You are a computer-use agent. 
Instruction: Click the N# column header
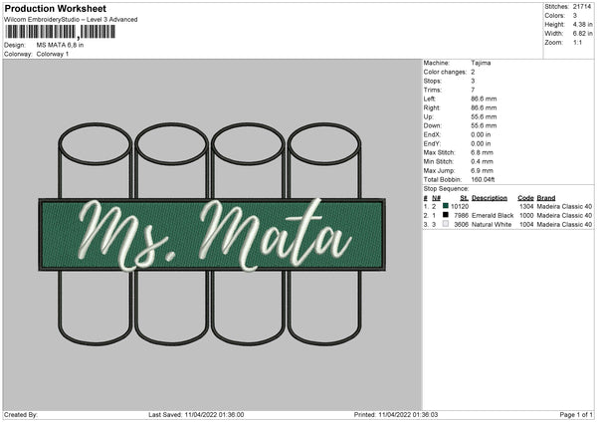click(436, 198)
